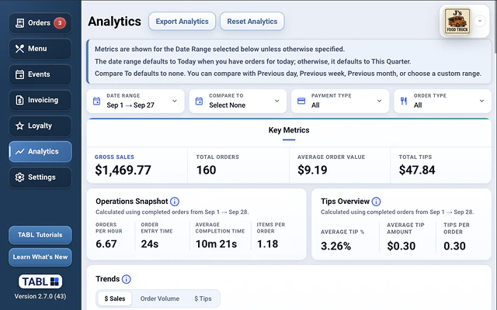Click the TABL logo
Viewport: 497px width, 310px height.
[40, 281]
